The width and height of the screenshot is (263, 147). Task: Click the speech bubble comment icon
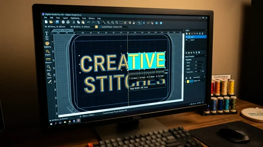point(148,23)
